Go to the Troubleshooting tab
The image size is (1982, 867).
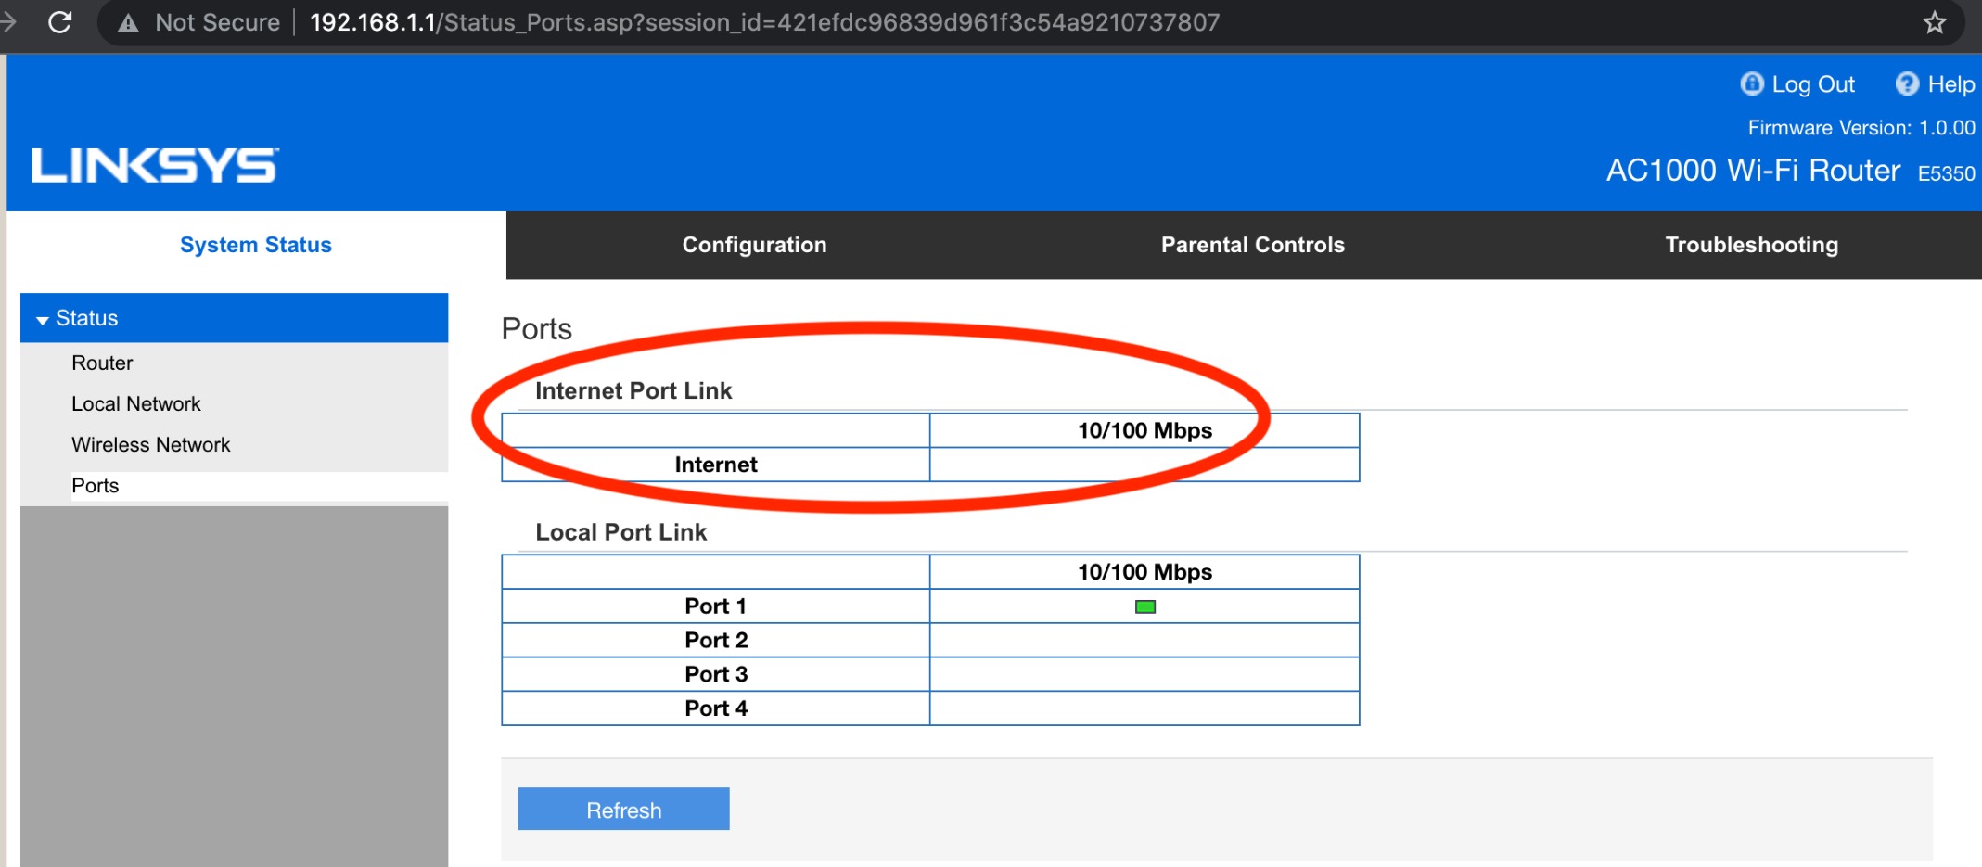coord(1751,245)
